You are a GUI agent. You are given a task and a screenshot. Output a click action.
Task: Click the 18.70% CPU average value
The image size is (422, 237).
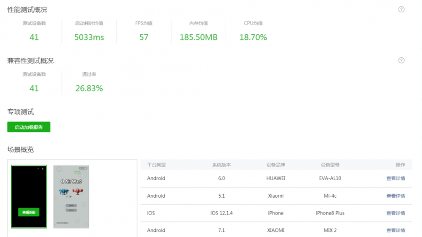(253, 37)
